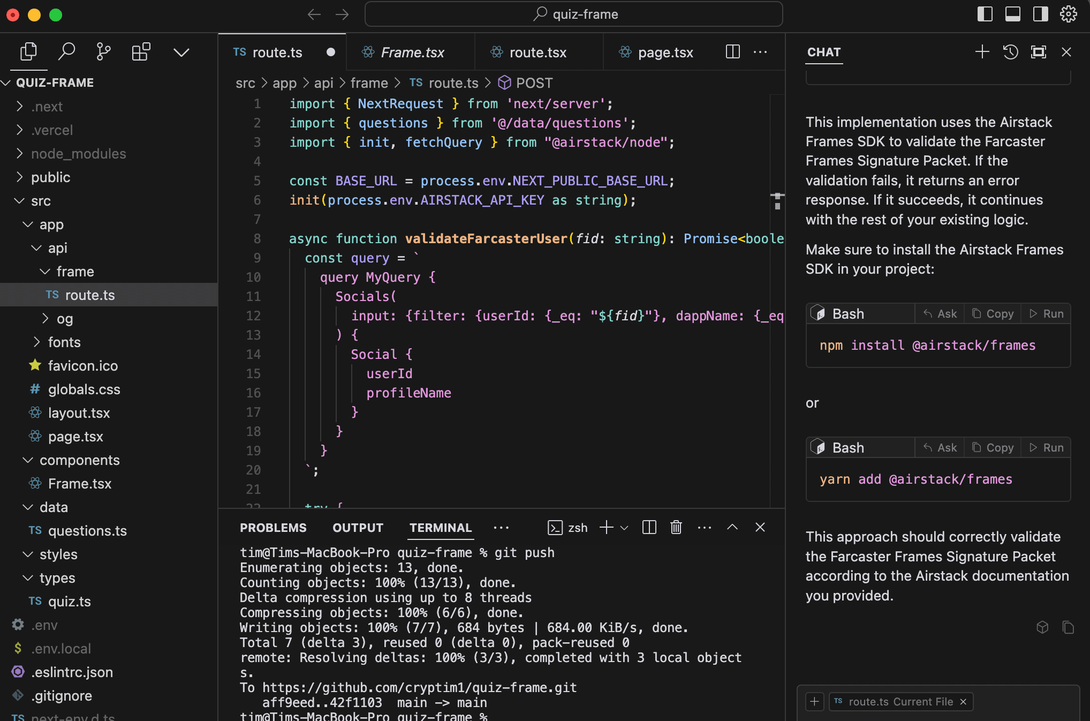Screen dimensions: 1090x721
Task: Click the cube icon below chat response
Action: [x=1042, y=627]
